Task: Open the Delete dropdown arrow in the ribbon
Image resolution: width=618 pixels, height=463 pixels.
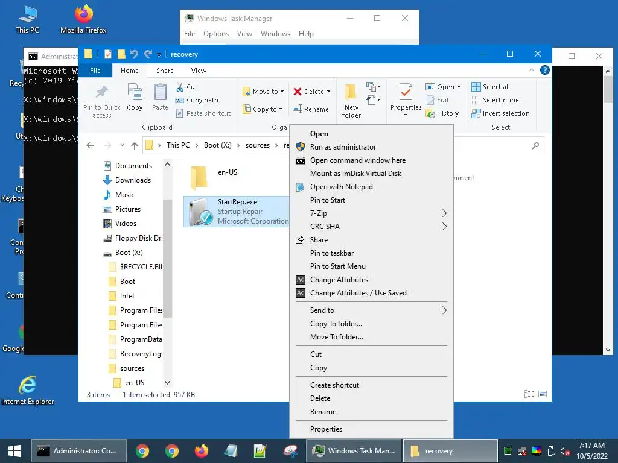Action: (329, 92)
